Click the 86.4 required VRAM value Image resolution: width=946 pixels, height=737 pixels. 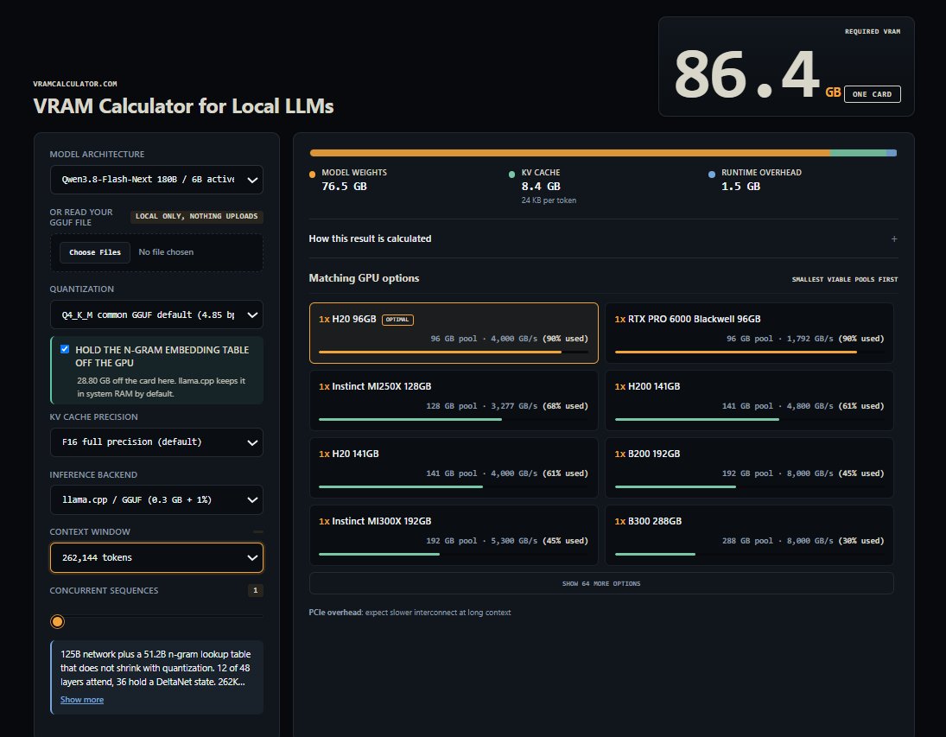[747, 74]
